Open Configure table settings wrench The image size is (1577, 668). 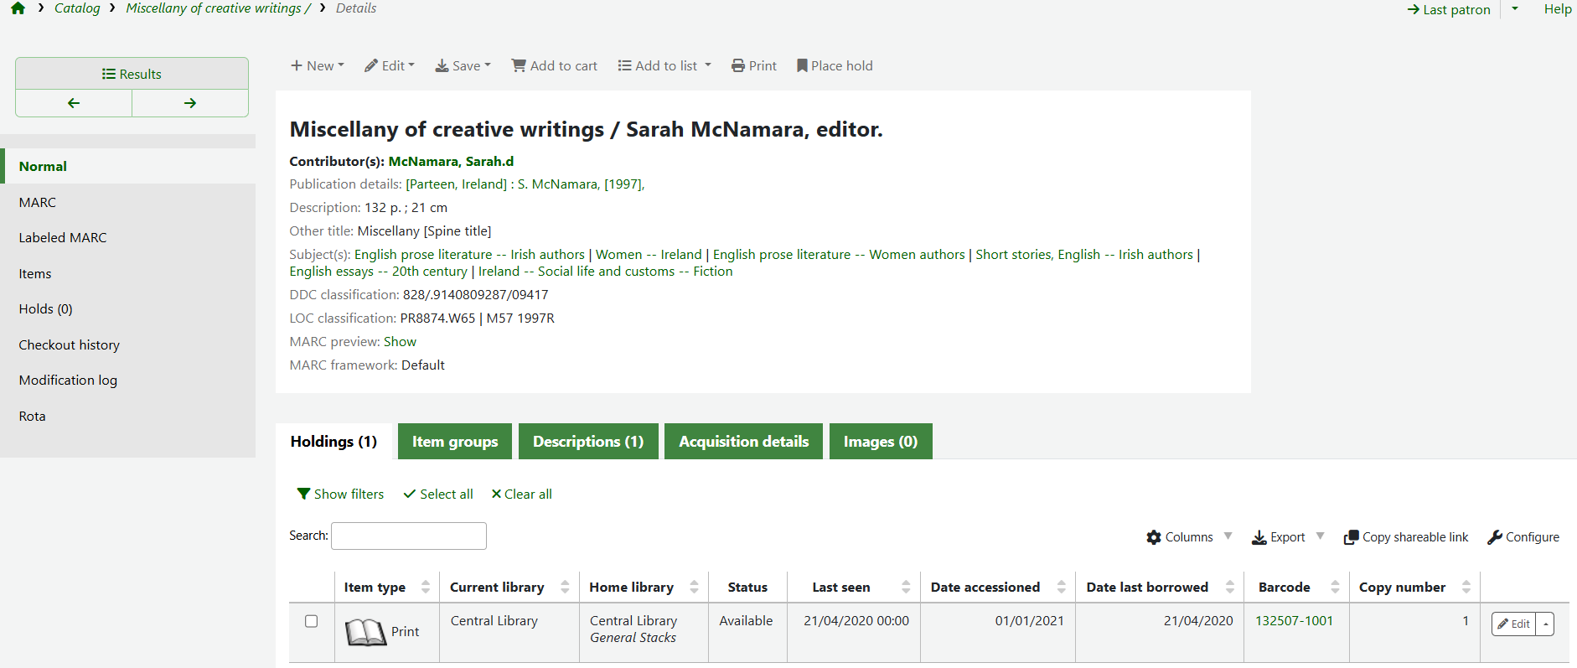click(x=1523, y=537)
